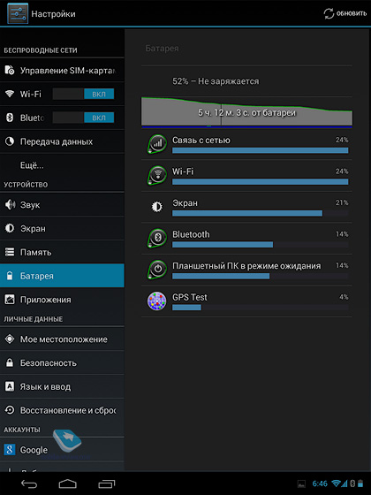Tap the Bluetooth battery usage icon
This screenshot has height=495, width=371.
click(x=157, y=238)
